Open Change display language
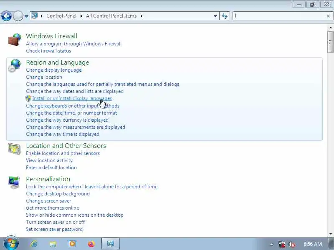This screenshot has height=250, width=334. pos(54,70)
